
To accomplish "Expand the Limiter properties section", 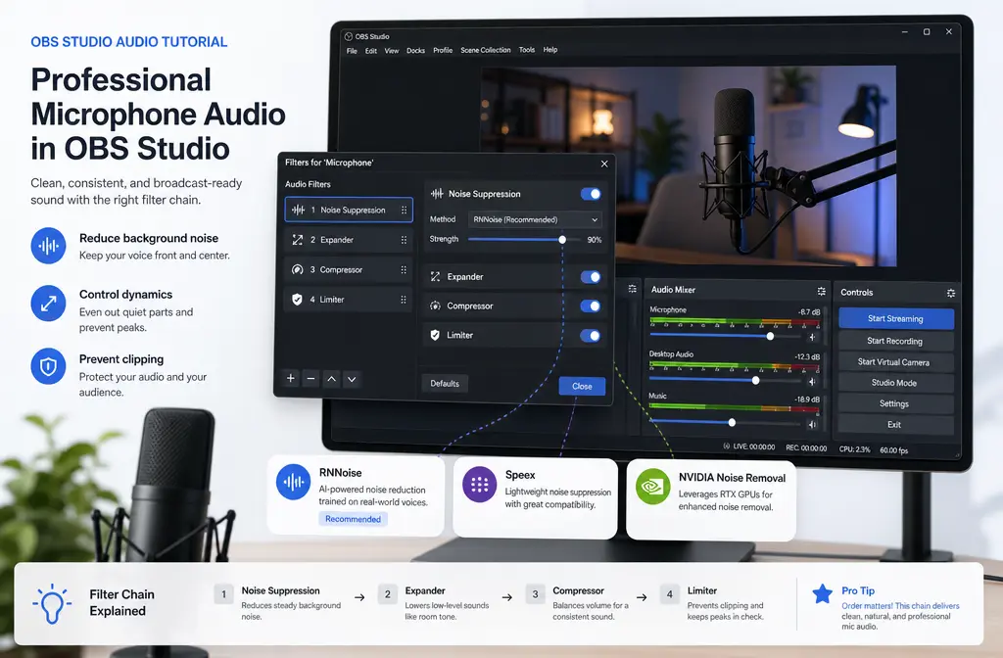I will (513, 335).
